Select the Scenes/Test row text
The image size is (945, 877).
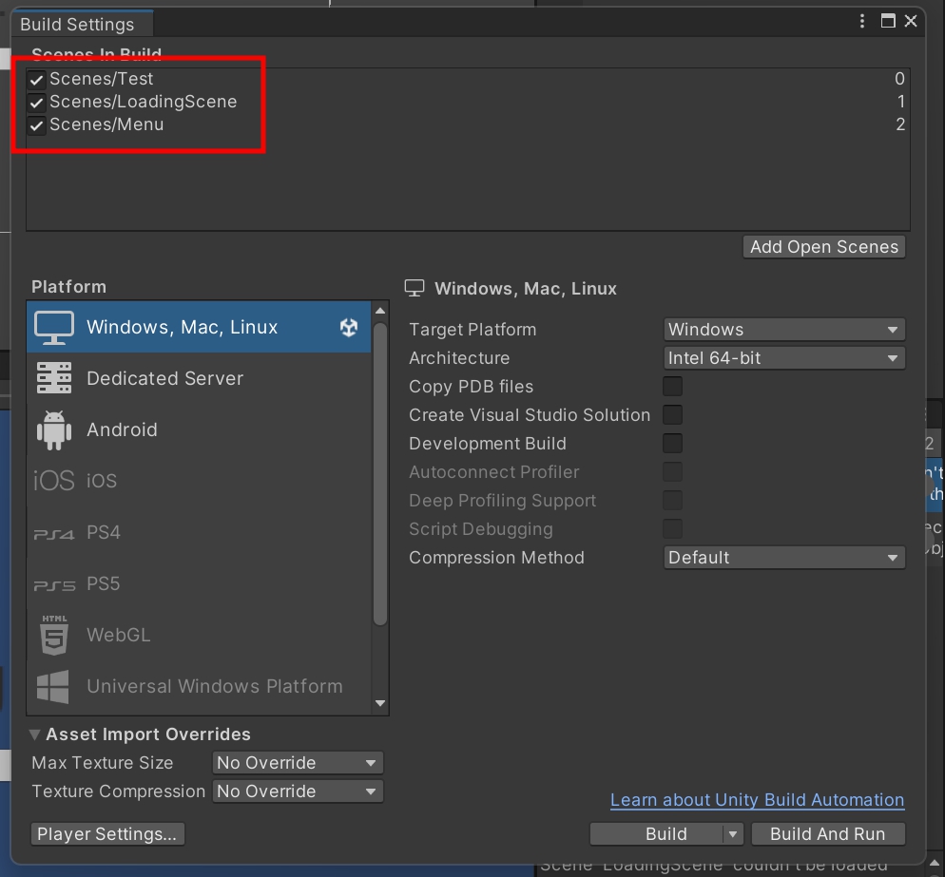[x=101, y=79]
